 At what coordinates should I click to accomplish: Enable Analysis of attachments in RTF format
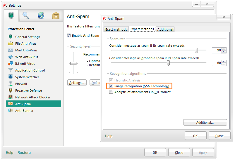(111, 92)
